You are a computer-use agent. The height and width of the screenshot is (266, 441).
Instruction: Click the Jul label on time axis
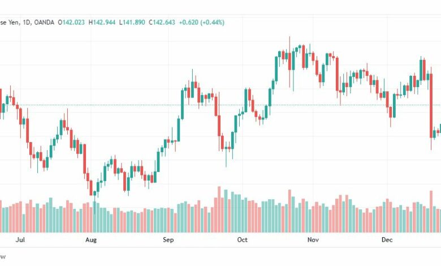coord(20,240)
